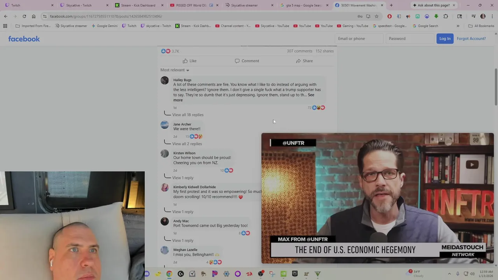The image size is (498, 280).
Task: Expand 'View 1 reply' under Kirsten Wilson
Action: pos(183,178)
